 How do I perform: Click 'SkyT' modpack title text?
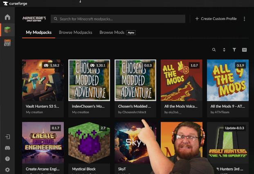[122, 169]
